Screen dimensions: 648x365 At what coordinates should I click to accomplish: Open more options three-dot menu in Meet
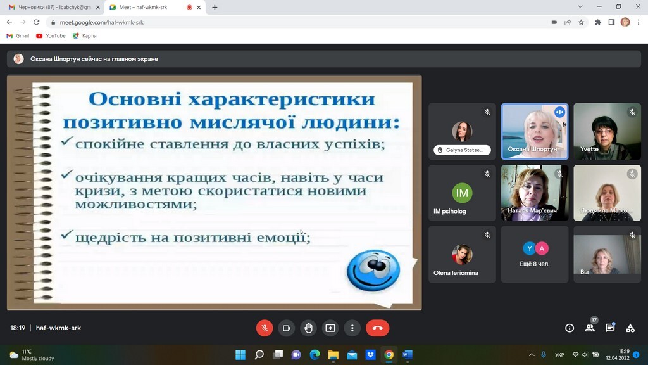click(x=352, y=328)
